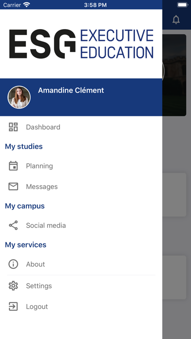Tap the ESG Executive Education logo

point(81,44)
